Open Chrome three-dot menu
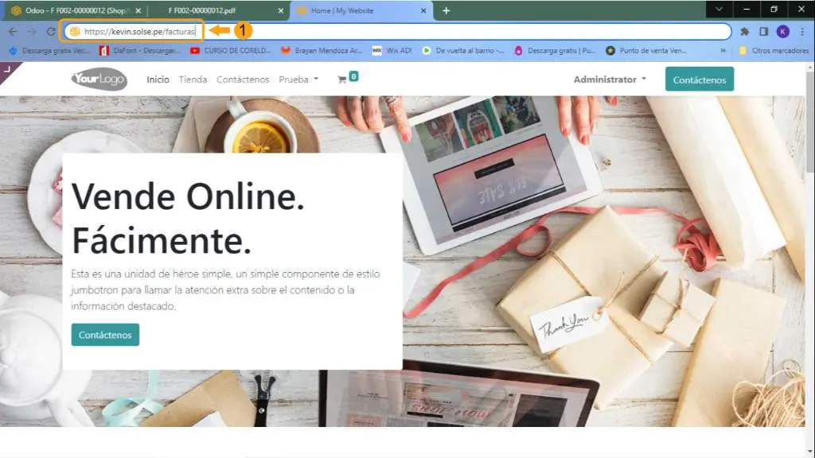This screenshot has height=458, width=815. (x=802, y=32)
